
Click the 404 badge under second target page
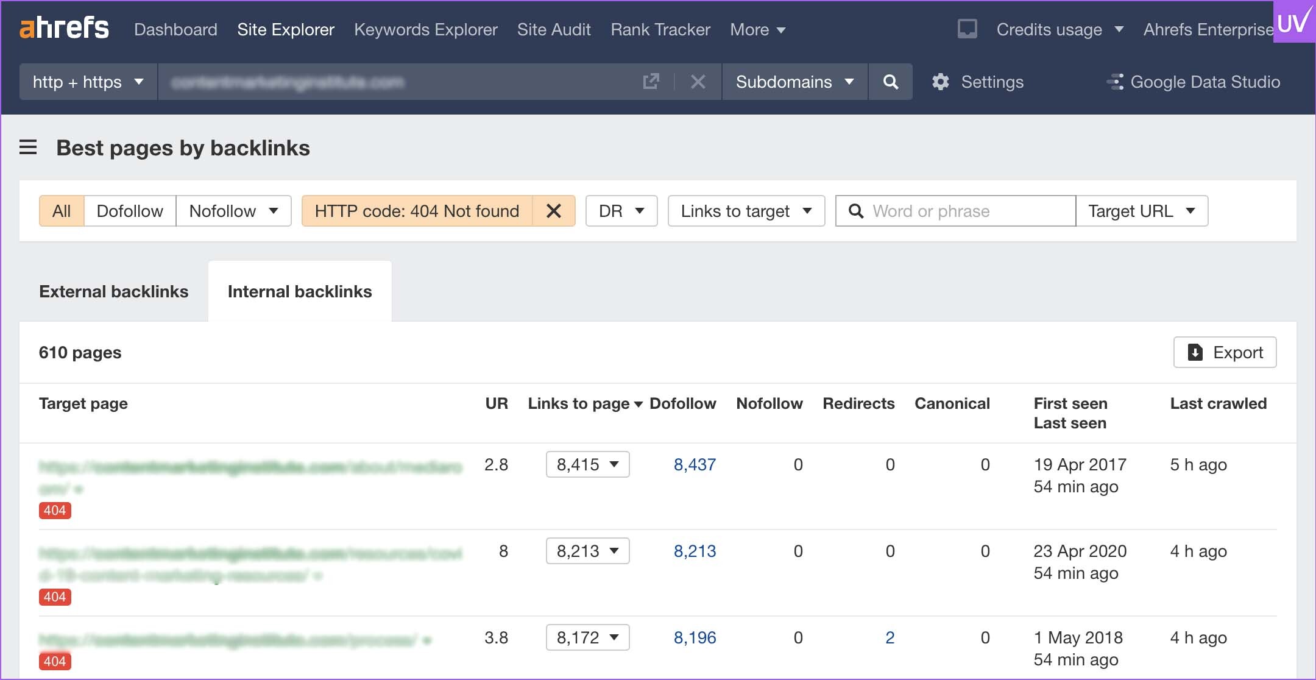point(55,597)
